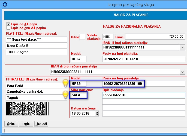The height and width of the screenshot is (136, 187).
Task: Click the third Opis plaćanja line
Action: [x=144, y=107]
